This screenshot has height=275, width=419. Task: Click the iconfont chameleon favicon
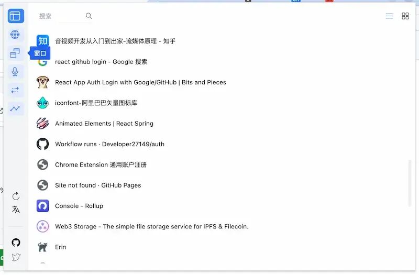click(x=43, y=103)
